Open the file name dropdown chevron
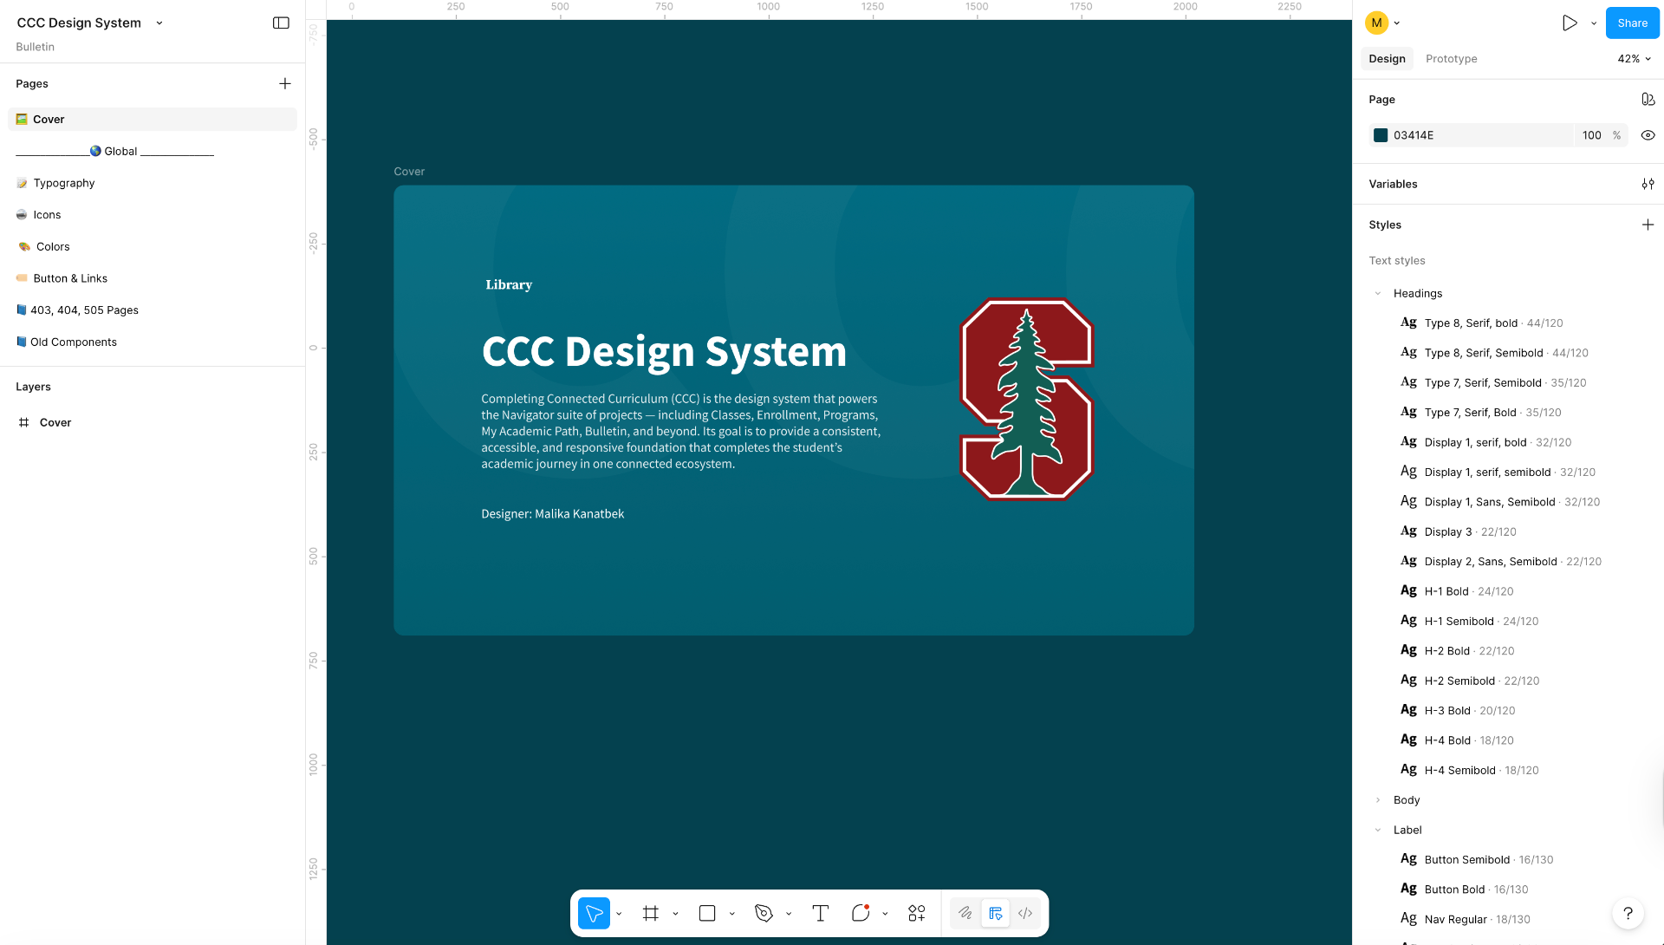Image resolution: width=1664 pixels, height=945 pixels. pyautogui.click(x=159, y=23)
